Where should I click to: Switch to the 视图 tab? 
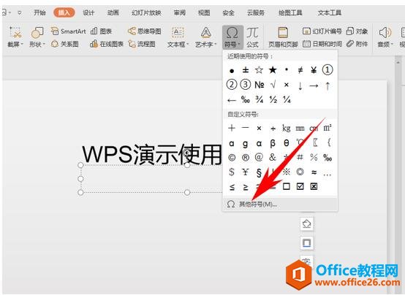point(204,12)
